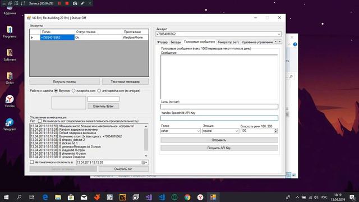The height and width of the screenshot is (202, 359).
Task: Take a snapshot with recorder camera icon
Action: click(75, 3)
